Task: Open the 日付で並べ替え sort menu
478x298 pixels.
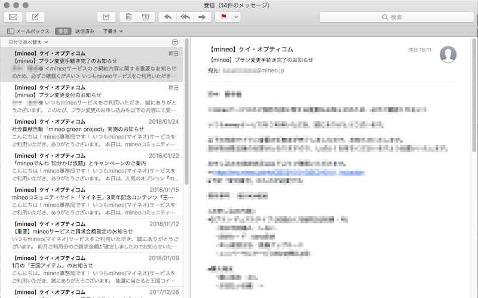Action: pos(28,42)
